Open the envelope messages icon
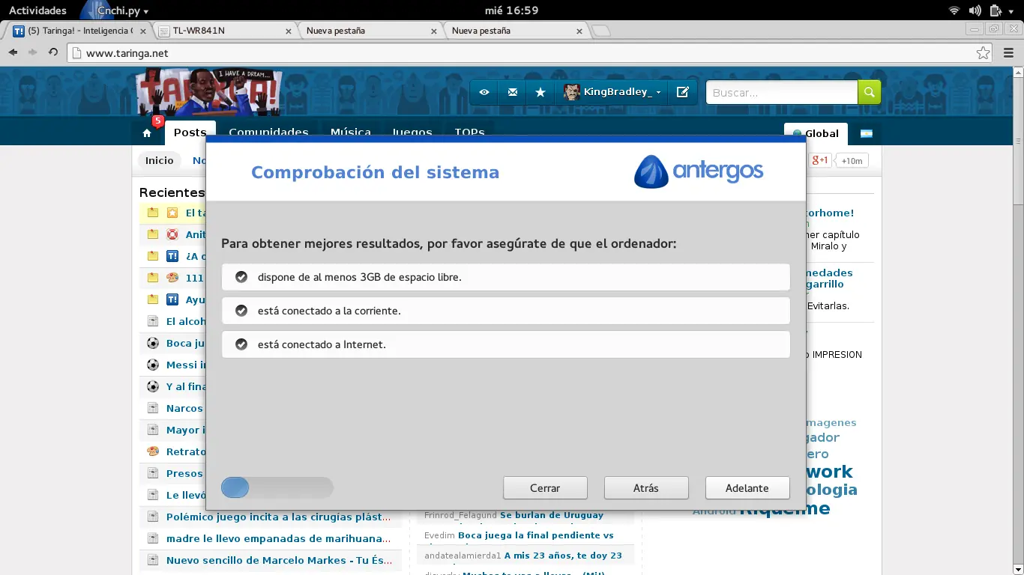The height and width of the screenshot is (575, 1024). (x=513, y=92)
